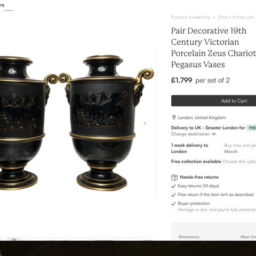Show the next product image arrow
The image size is (256, 256).
tap(145, 123)
